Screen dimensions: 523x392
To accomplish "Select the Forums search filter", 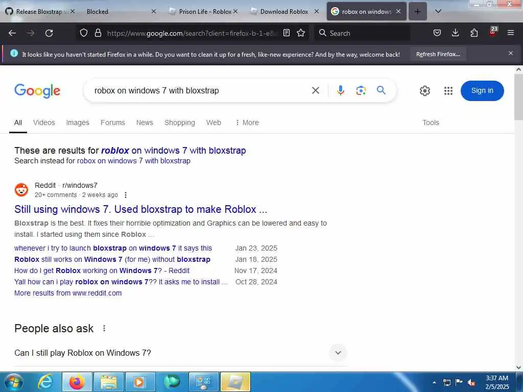I will point(113,122).
